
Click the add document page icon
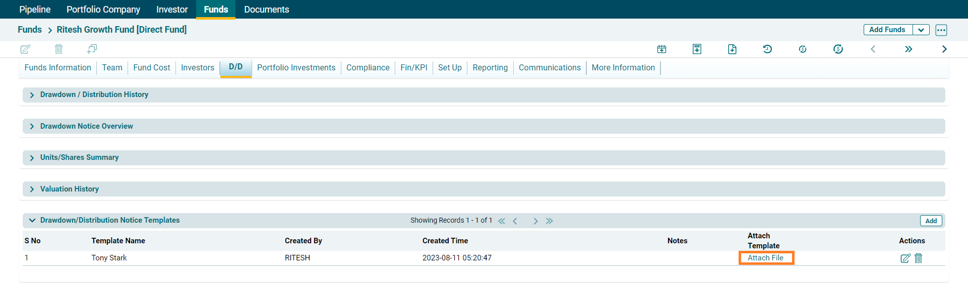732,49
